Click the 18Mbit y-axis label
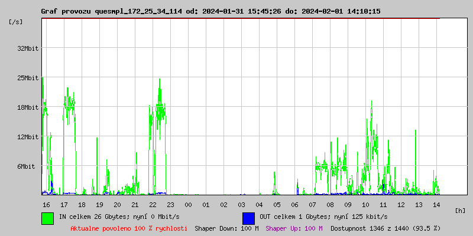 [x=28, y=107]
